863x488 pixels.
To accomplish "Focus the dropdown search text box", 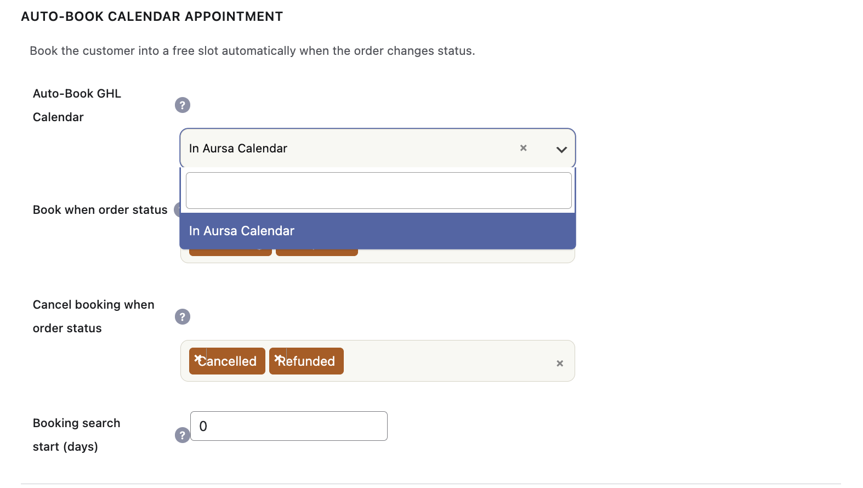I will [x=379, y=190].
